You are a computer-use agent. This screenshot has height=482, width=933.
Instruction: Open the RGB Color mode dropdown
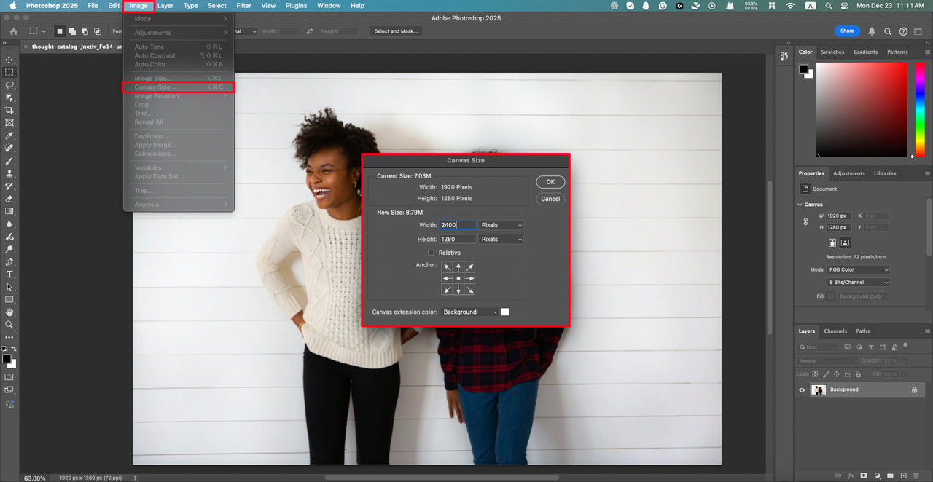pos(859,269)
